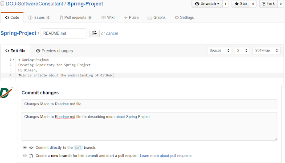Click the fork icon in Fork button

[264, 4]
